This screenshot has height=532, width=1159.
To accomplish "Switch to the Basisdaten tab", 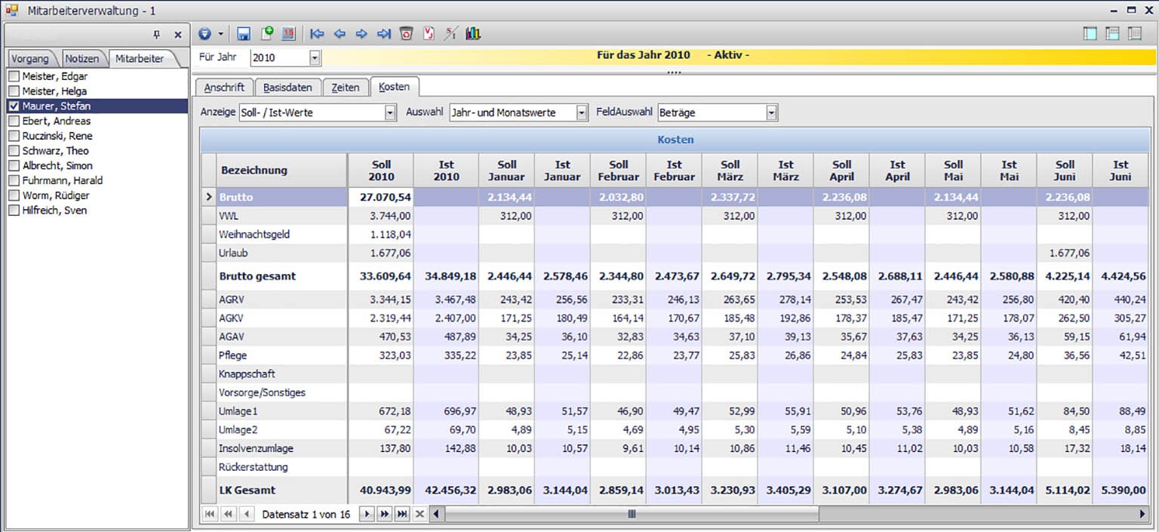I will tap(287, 88).
